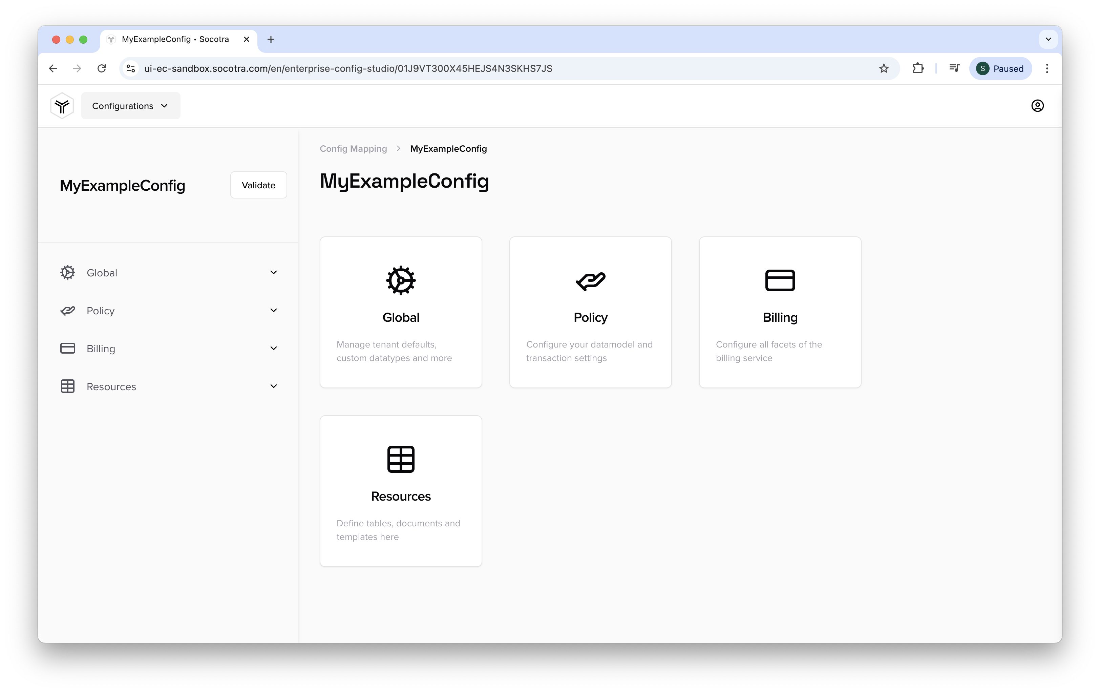Open the tab search dropdown arrow
1100x693 pixels.
(1049, 39)
